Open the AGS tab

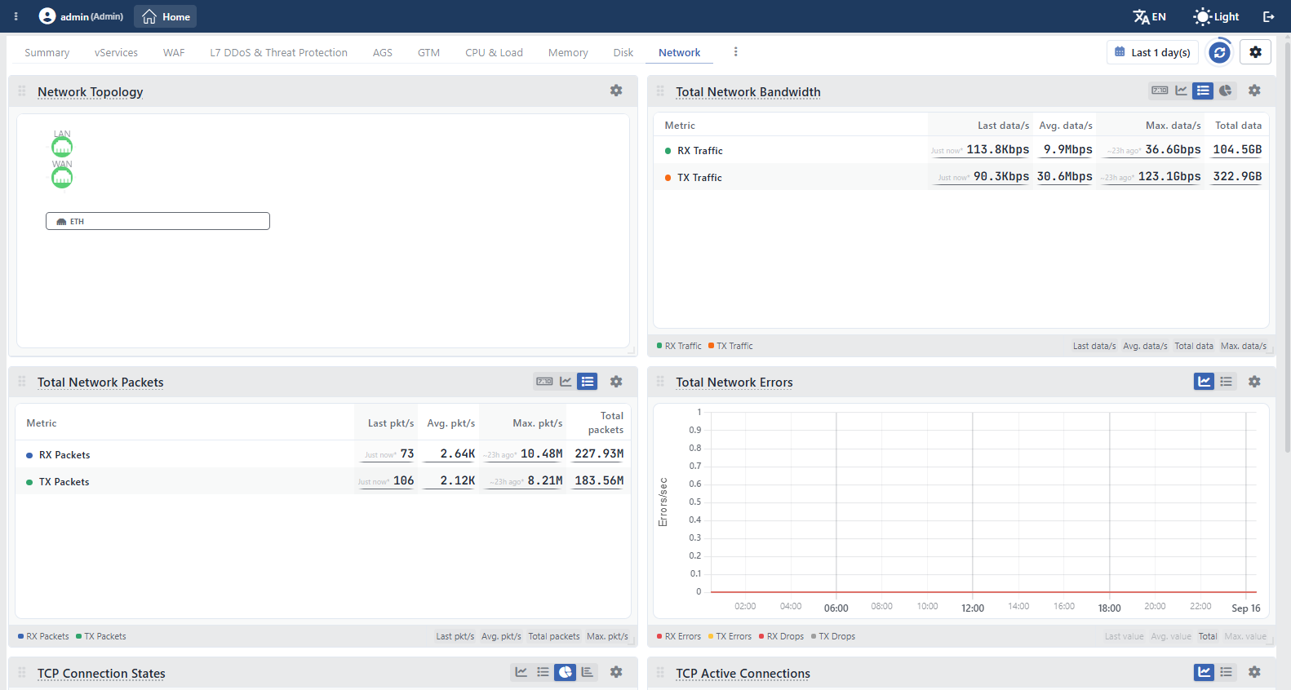(383, 52)
